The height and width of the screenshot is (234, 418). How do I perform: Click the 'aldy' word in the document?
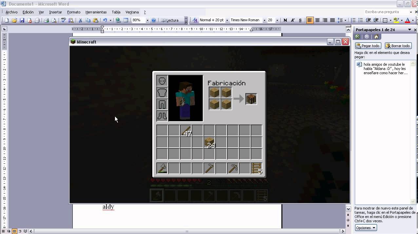coord(108,207)
